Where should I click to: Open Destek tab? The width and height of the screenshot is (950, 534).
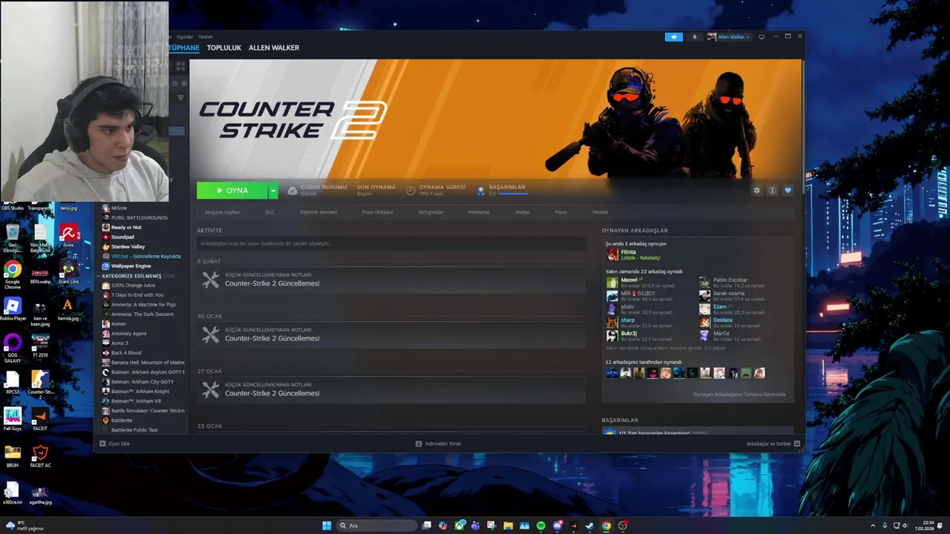[600, 212]
